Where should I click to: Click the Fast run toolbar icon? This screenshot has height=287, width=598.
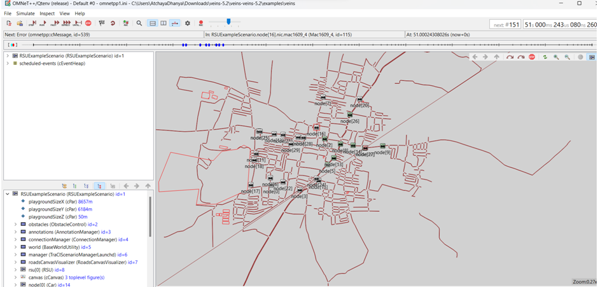54,24
